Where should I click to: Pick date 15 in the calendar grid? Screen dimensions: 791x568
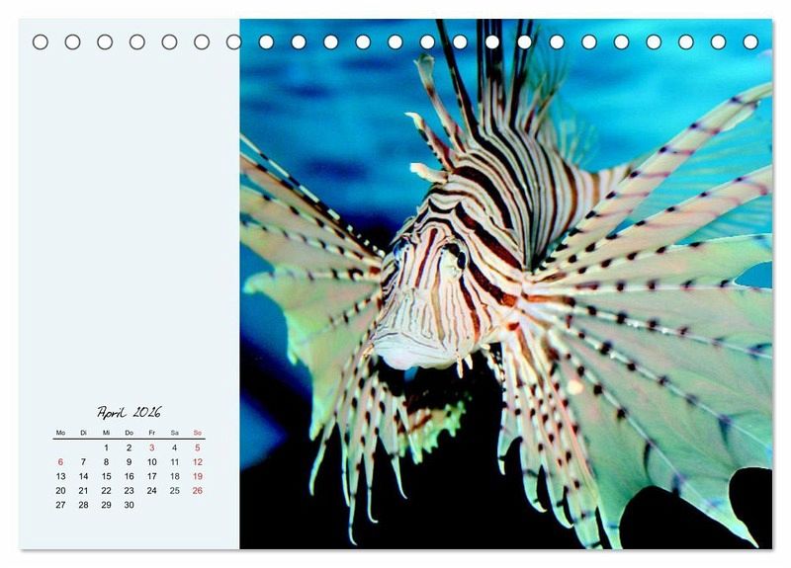tap(106, 476)
